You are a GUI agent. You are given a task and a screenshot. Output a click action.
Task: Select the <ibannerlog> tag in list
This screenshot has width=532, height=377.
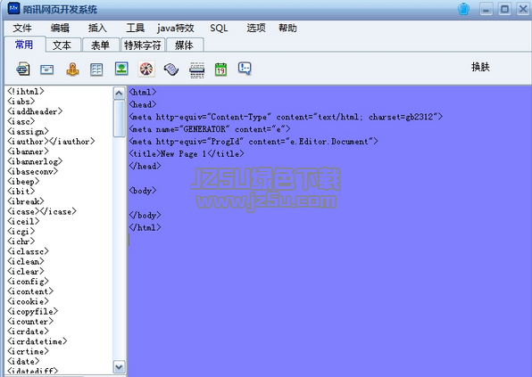click(35, 161)
